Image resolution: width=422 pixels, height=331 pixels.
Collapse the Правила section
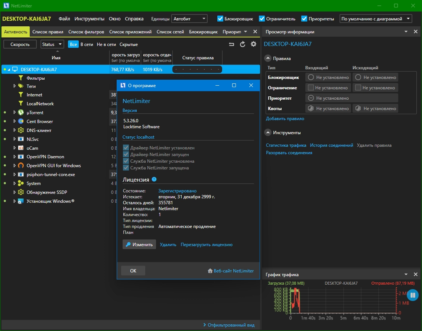267,58
